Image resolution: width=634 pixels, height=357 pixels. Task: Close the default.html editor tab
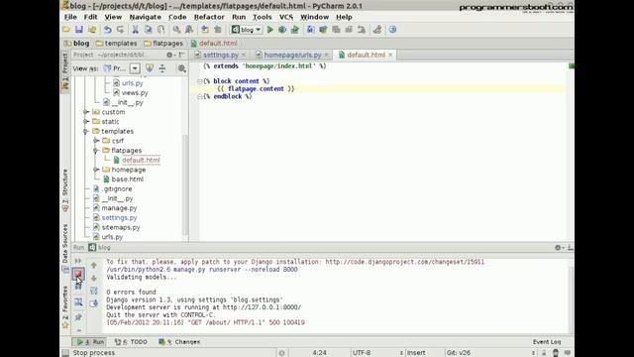(390, 55)
